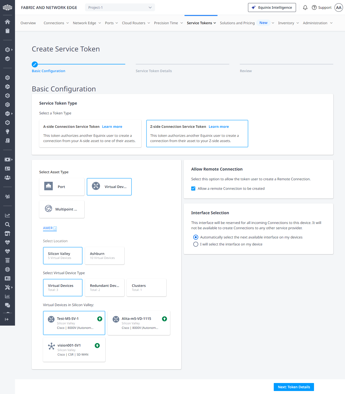Select 'I will select the interface' radio
Viewport: 345px width, 394px height.
[196, 244]
